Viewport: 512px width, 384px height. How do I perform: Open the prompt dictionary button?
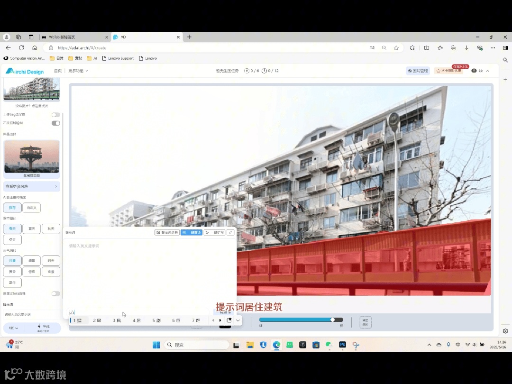[167, 232]
